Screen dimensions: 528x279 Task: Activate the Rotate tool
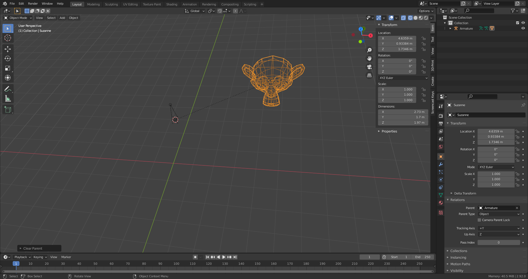[8, 58]
